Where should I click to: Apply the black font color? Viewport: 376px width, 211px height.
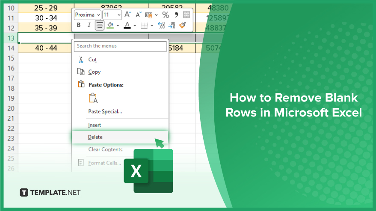click(x=127, y=25)
